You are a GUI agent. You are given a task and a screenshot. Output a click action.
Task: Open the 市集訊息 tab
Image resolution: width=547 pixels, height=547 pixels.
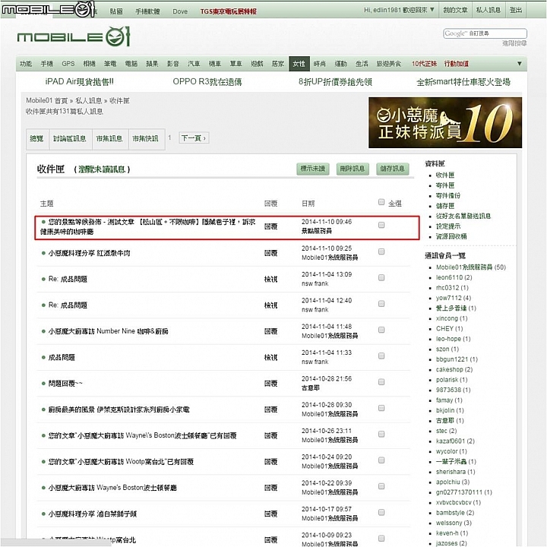click(x=109, y=139)
